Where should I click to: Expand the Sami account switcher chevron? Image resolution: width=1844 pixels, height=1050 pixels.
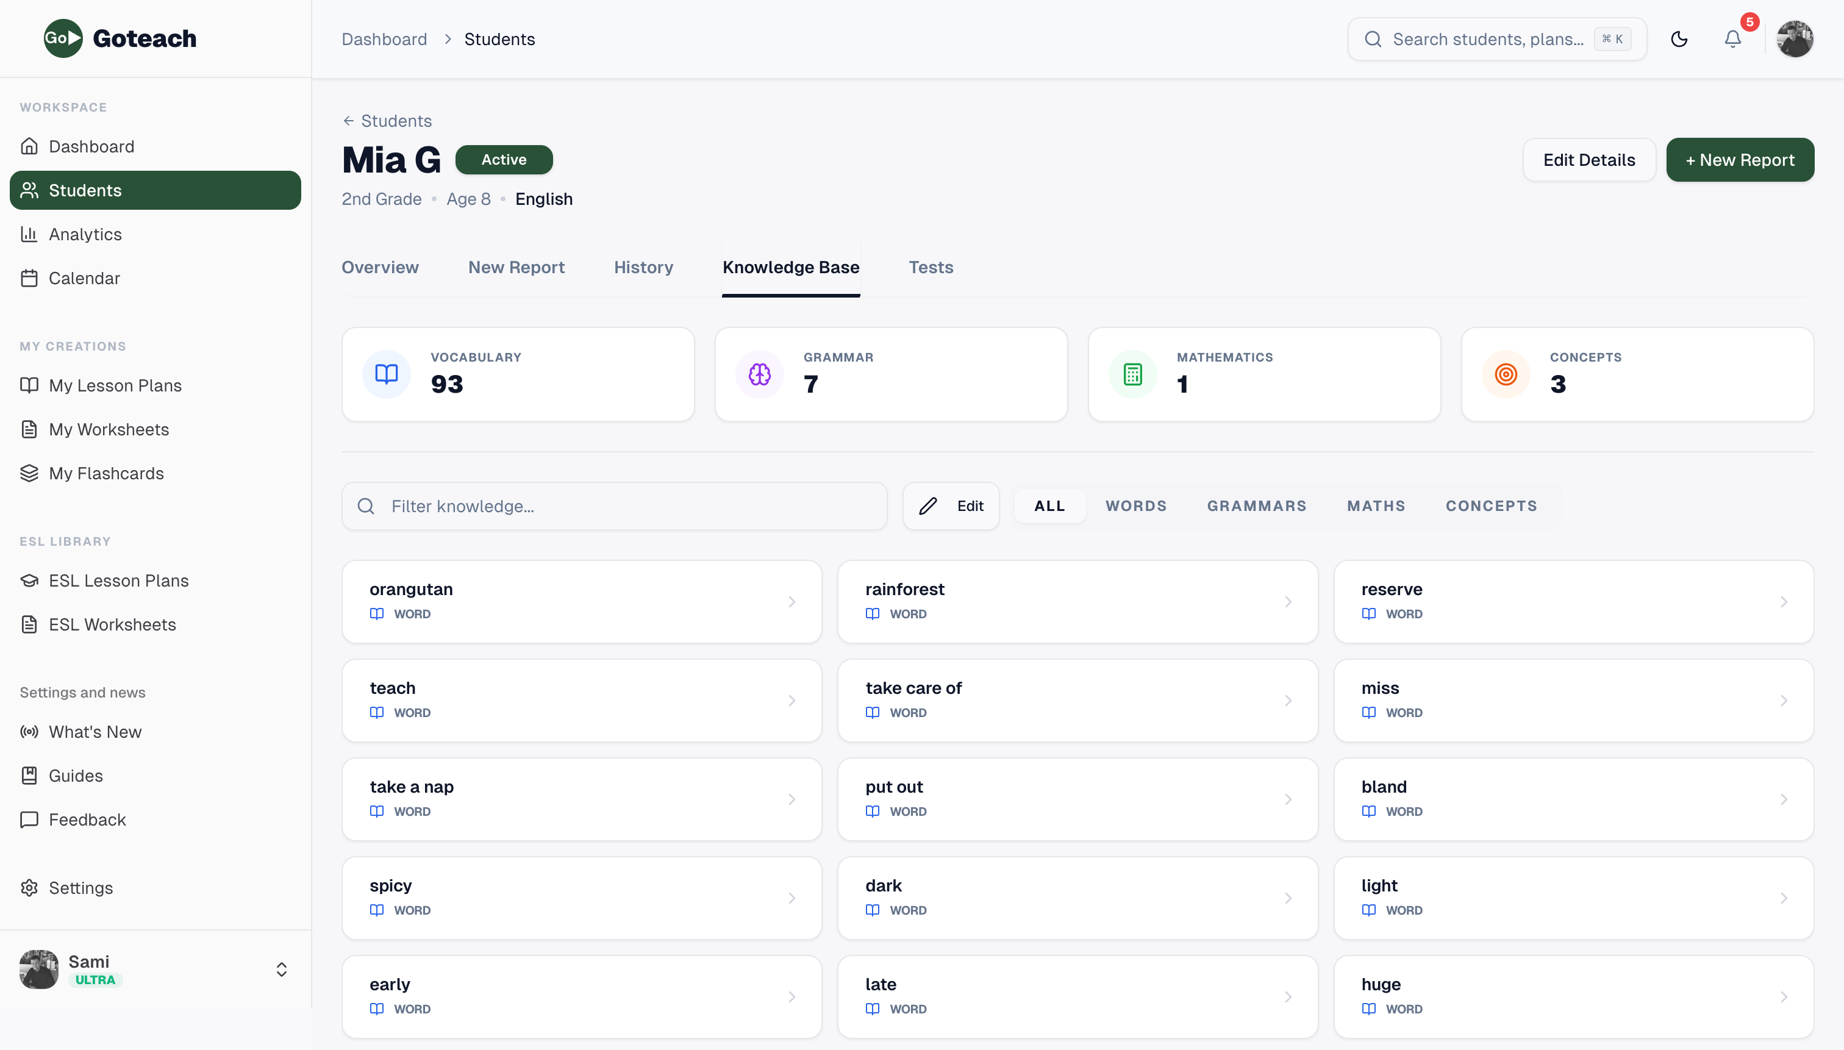(281, 970)
